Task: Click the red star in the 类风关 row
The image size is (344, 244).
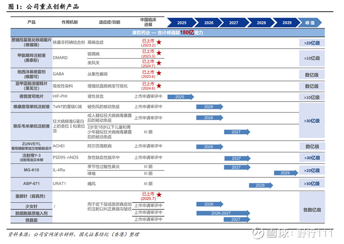Action: click(x=159, y=63)
